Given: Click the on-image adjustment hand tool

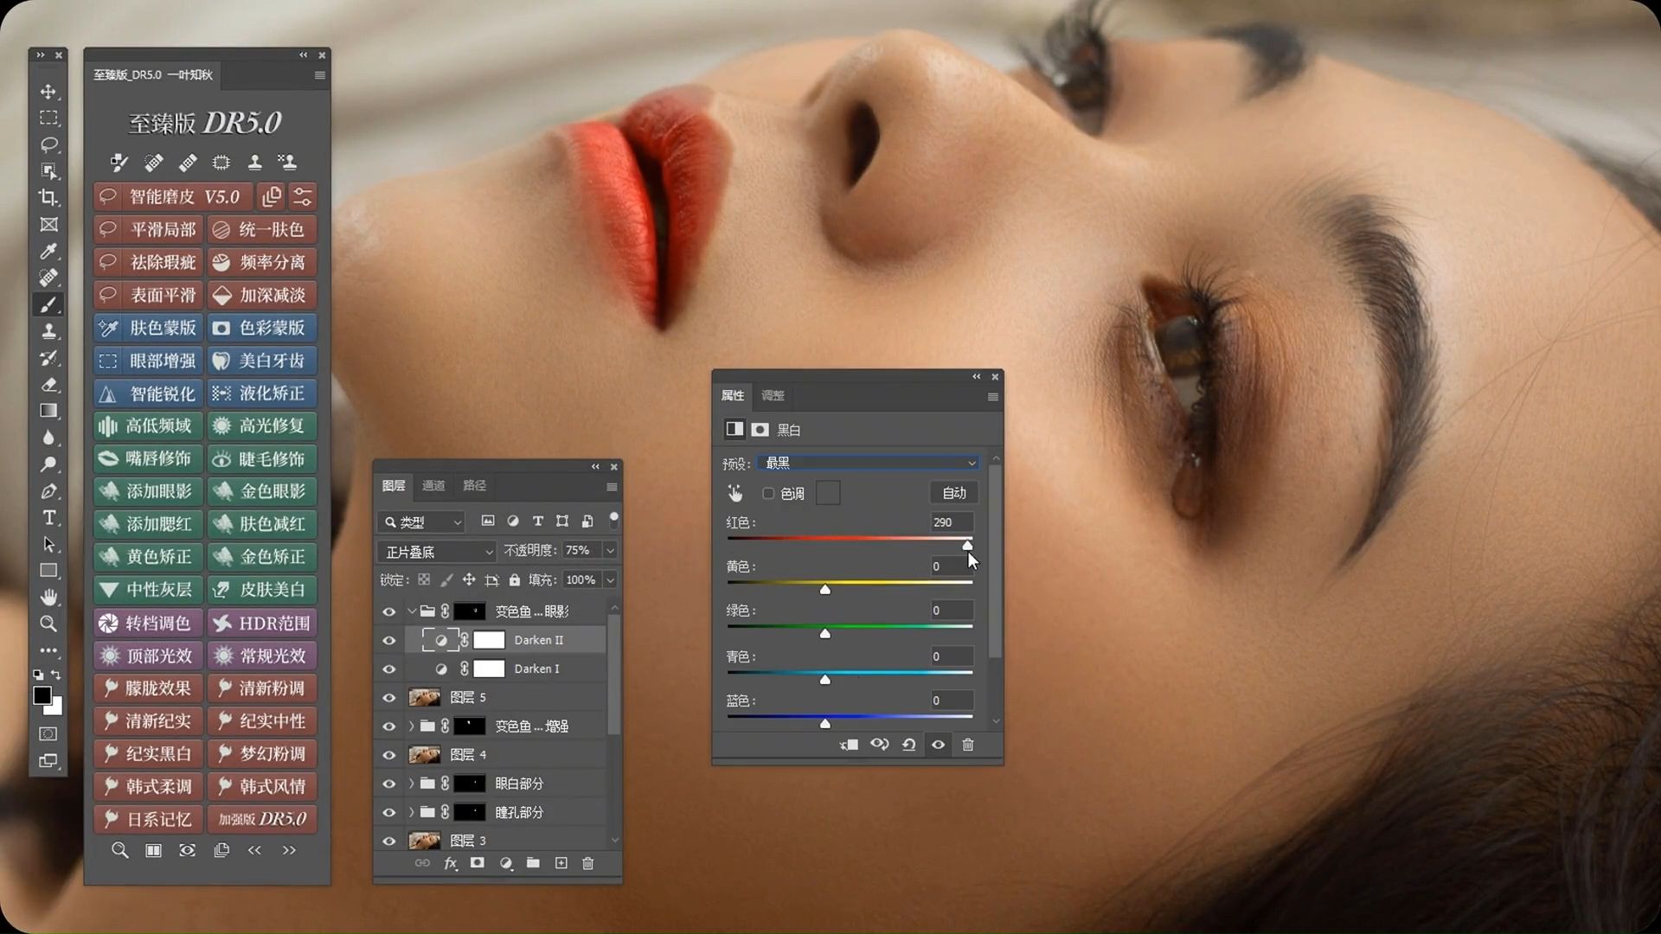Looking at the screenshot, I should coord(734,493).
